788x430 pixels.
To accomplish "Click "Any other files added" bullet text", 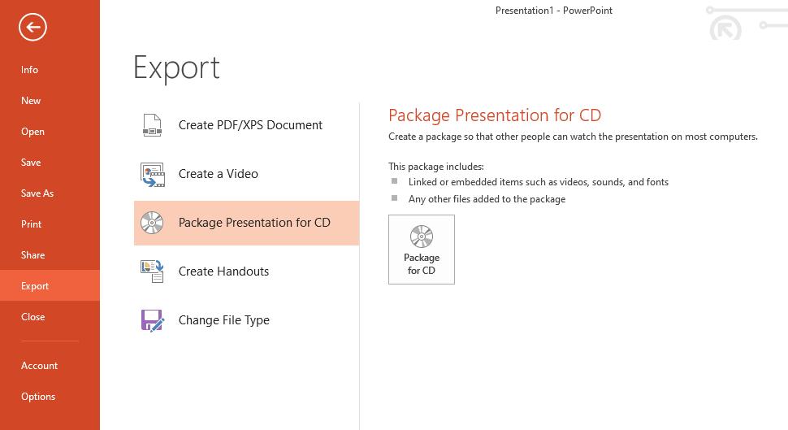I will coord(487,199).
